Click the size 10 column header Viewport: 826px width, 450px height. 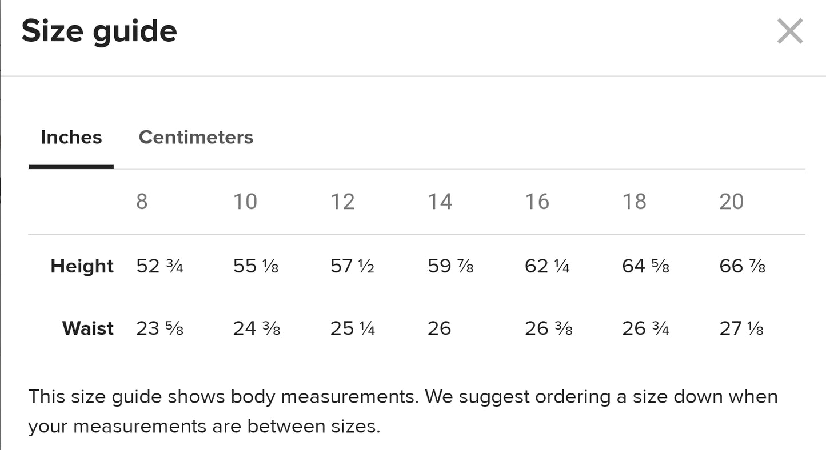pos(245,202)
